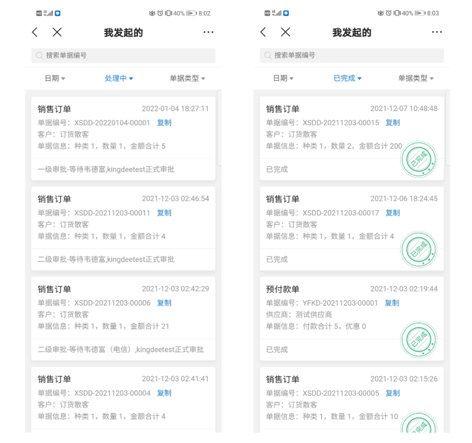Copy order number XSDD-20211203-00017
Viewport: 472px width, 443px height.
392,213
